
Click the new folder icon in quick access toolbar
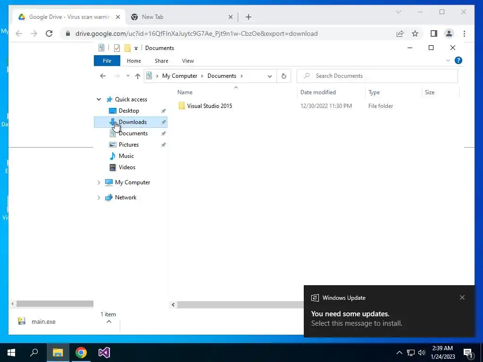click(127, 48)
